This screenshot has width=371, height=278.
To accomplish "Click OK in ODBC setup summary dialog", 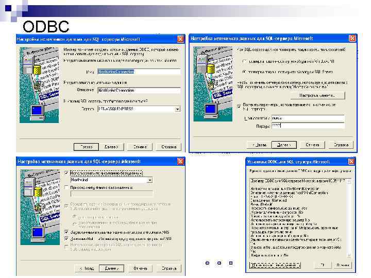I will pyautogui.click(x=322, y=265).
